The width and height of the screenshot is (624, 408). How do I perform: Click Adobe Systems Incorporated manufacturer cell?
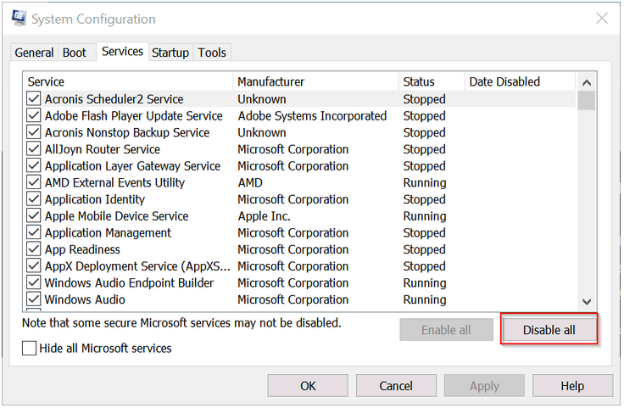[312, 116]
